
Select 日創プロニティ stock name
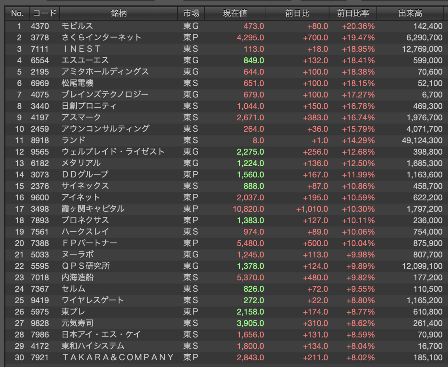coord(89,106)
